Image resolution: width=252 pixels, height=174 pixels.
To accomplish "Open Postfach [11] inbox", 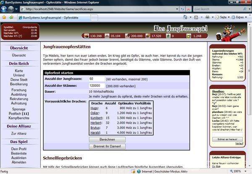I will click(19, 114).
